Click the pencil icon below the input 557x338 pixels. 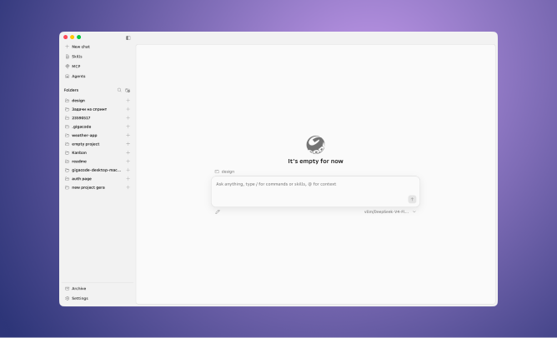click(218, 211)
